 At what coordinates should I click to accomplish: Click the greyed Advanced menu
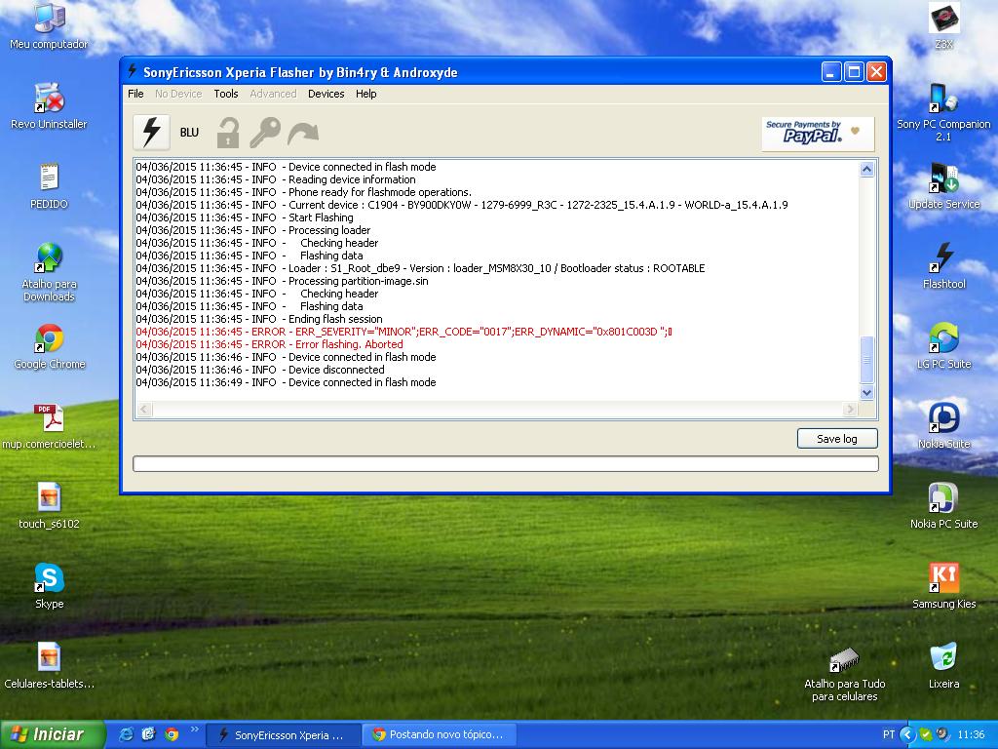pyautogui.click(x=273, y=94)
